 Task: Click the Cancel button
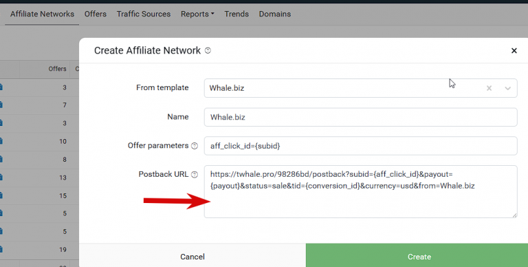(x=192, y=257)
